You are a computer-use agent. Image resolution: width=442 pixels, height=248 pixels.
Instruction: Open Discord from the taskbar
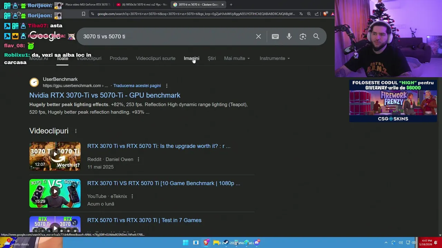[x=257, y=242]
